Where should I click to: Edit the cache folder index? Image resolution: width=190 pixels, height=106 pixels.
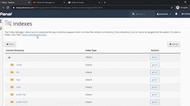155,65
